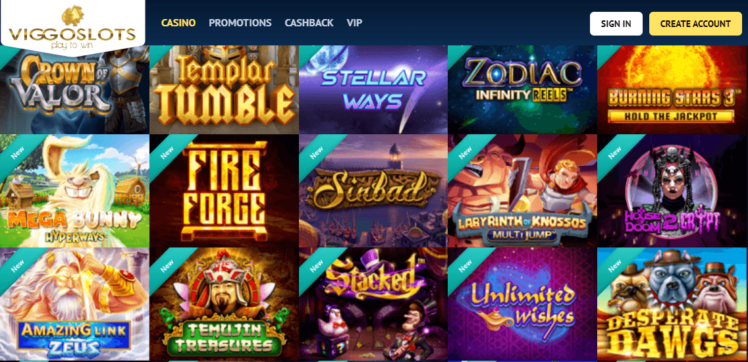The height and width of the screenshot is (362, 748).
Task: Open the Cashback section
Action: (x=309, y=23)
